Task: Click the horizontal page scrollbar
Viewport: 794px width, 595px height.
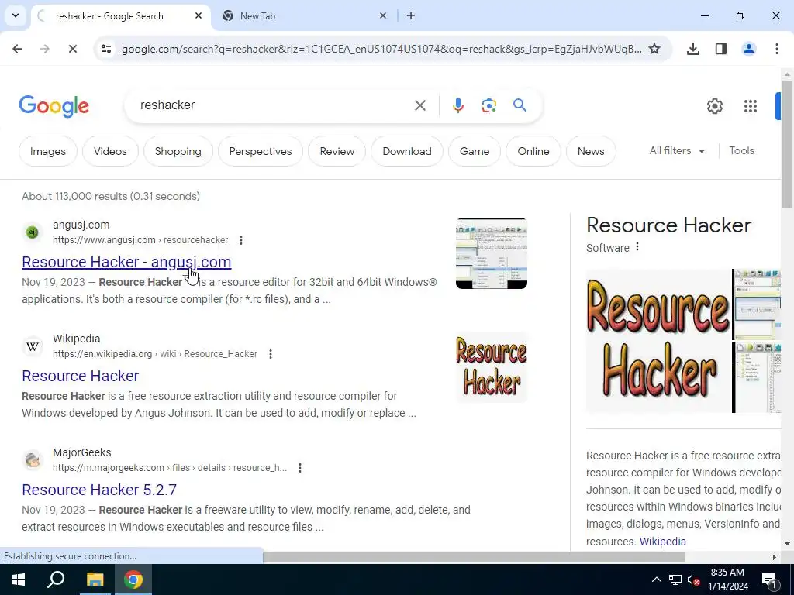Action: pyautogui.click(x=474, y=557)
